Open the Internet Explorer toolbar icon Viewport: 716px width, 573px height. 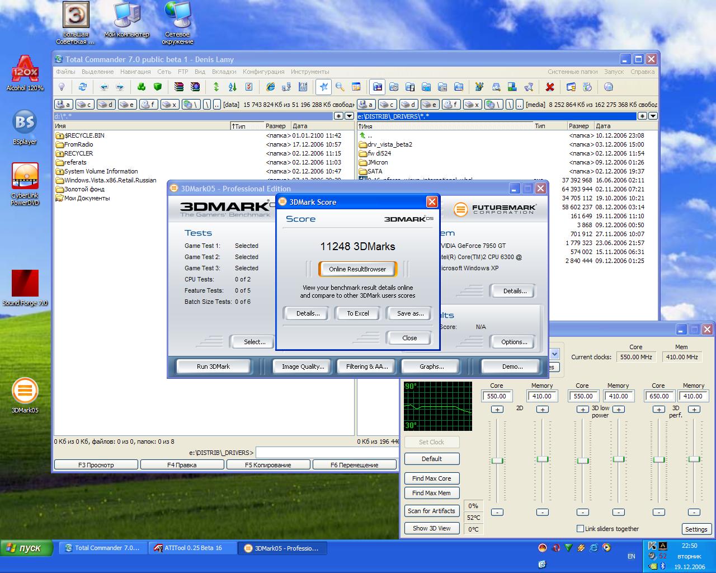[271, 87]
